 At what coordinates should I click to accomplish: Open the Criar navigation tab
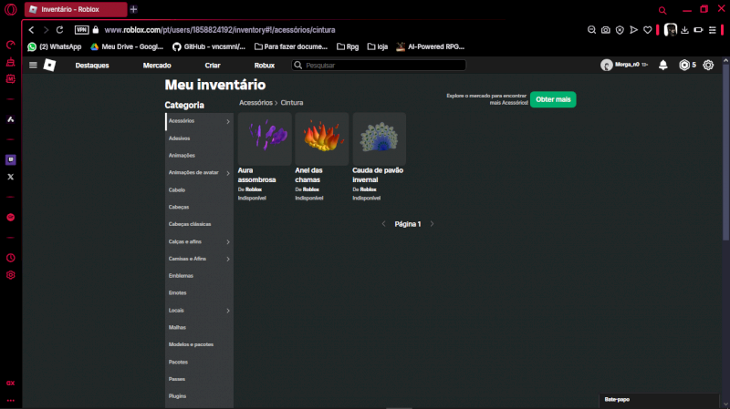coord(213,65)
